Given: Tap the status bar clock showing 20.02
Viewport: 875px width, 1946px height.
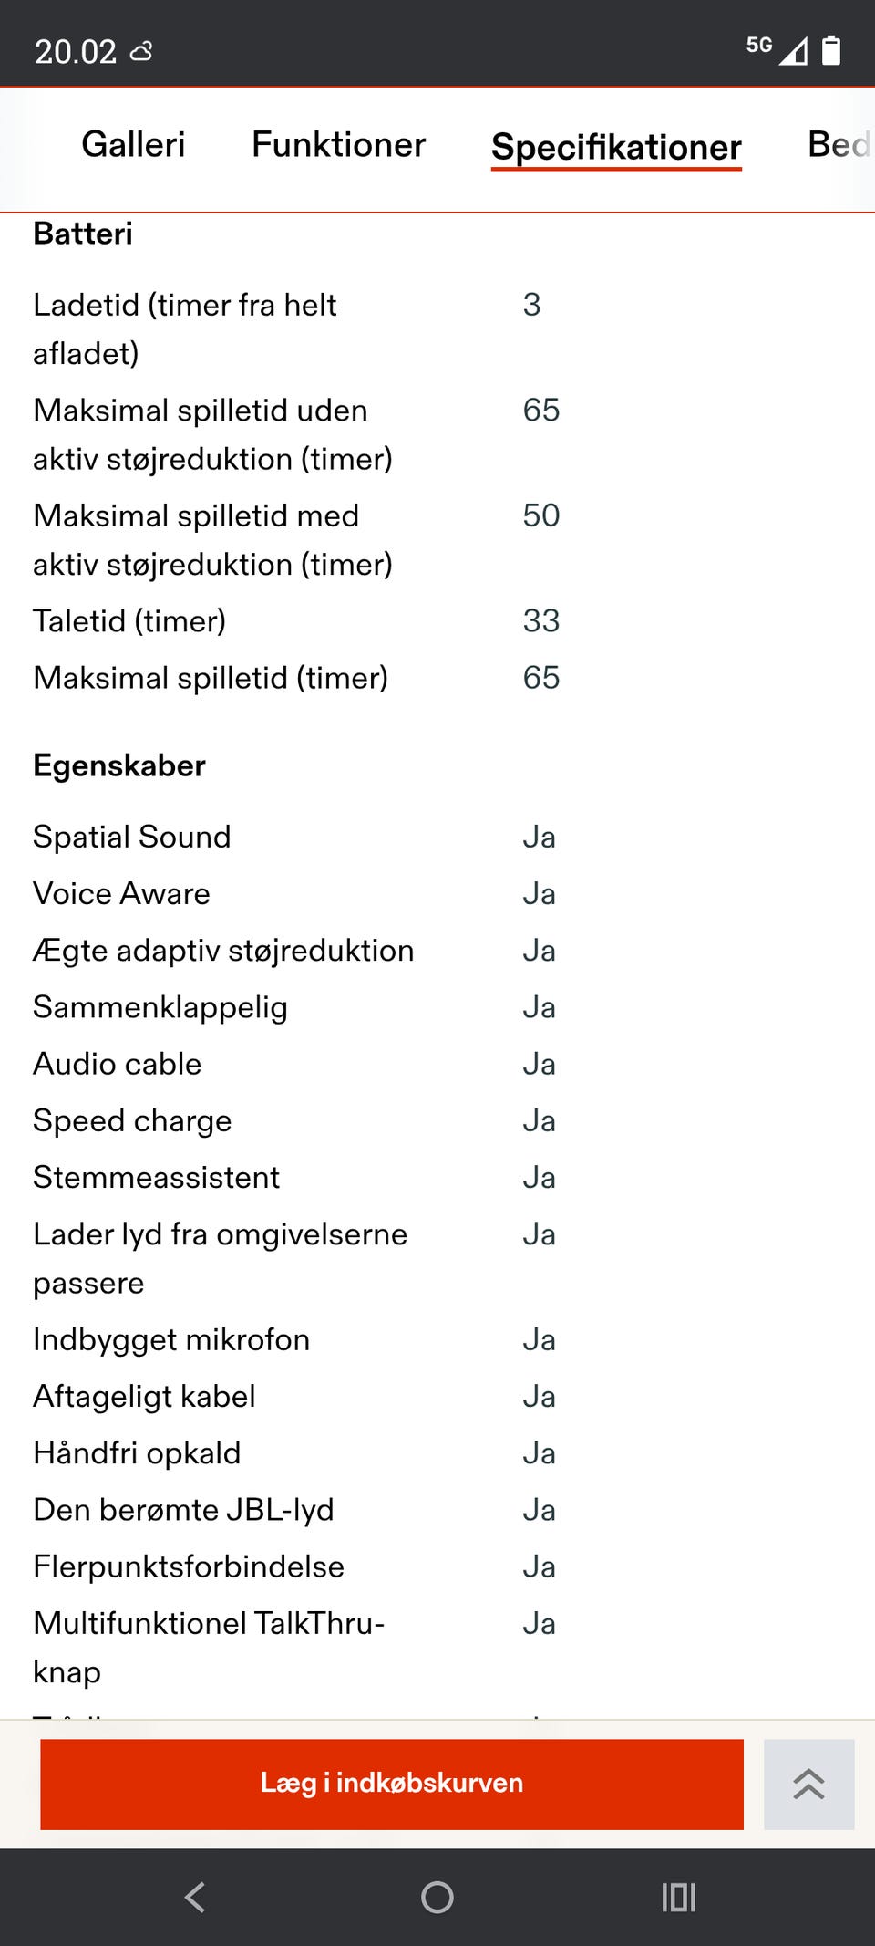Looking at the screenshot, I should (x=76, y=52).
